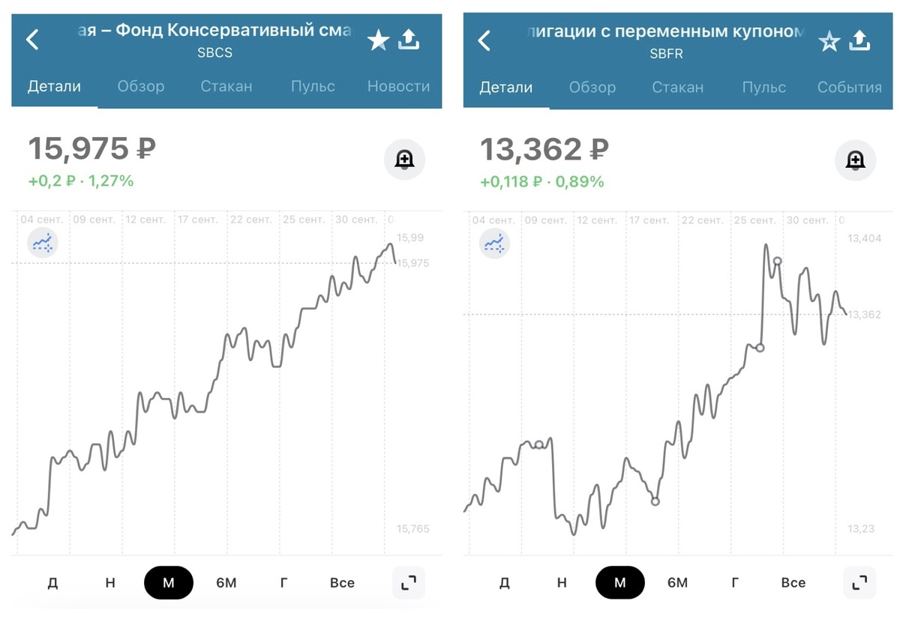Open chart type selector on SBCS chart

pos(42,242)
